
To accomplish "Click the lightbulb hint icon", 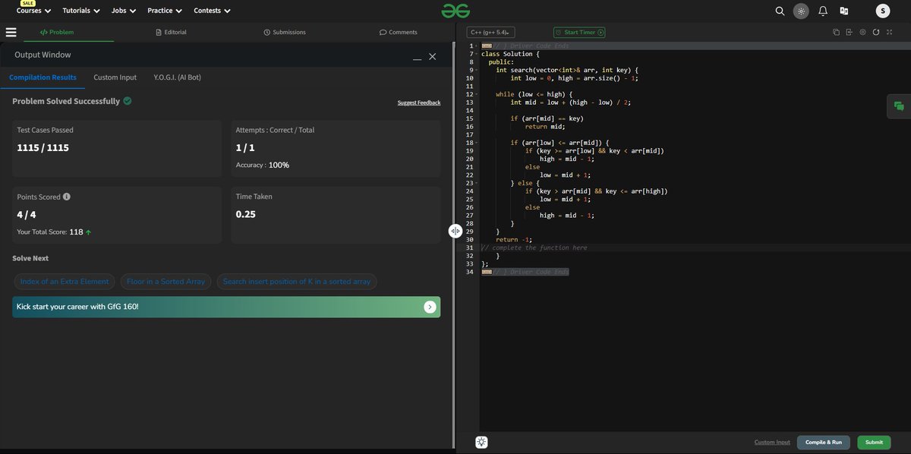I will (x=481, y=442).
